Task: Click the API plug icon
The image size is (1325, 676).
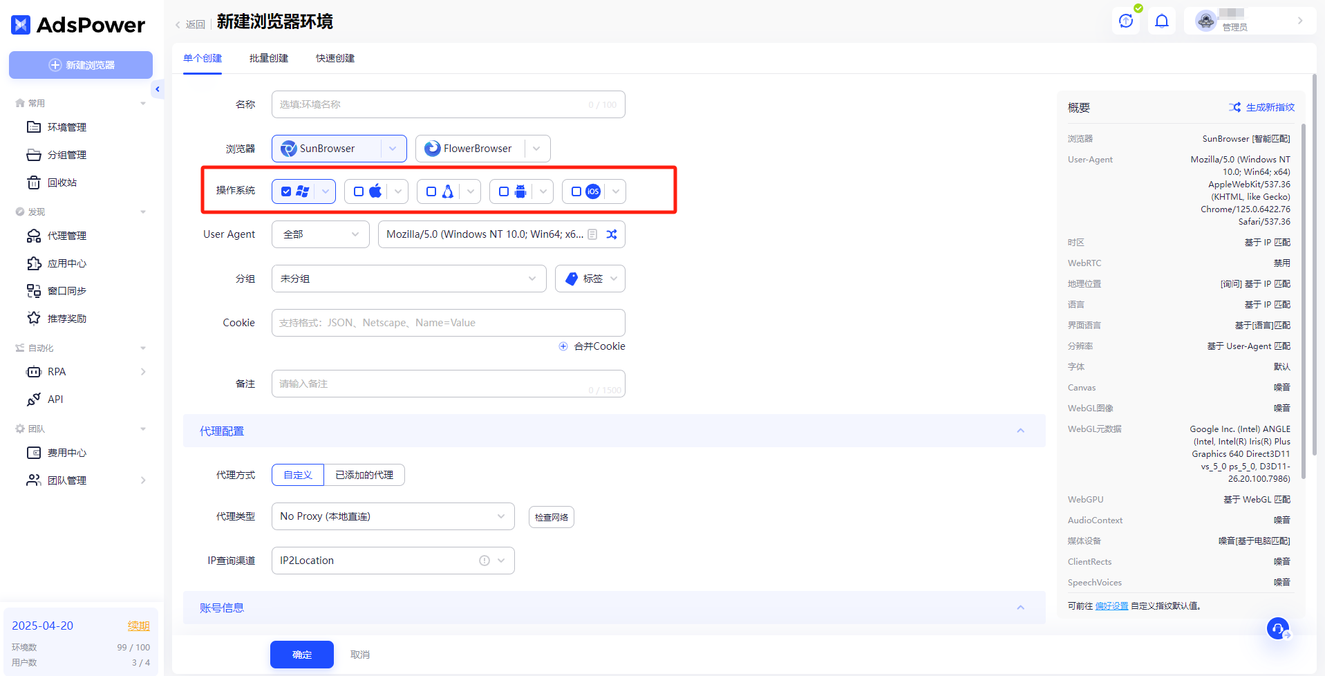Action: (34, 400)
